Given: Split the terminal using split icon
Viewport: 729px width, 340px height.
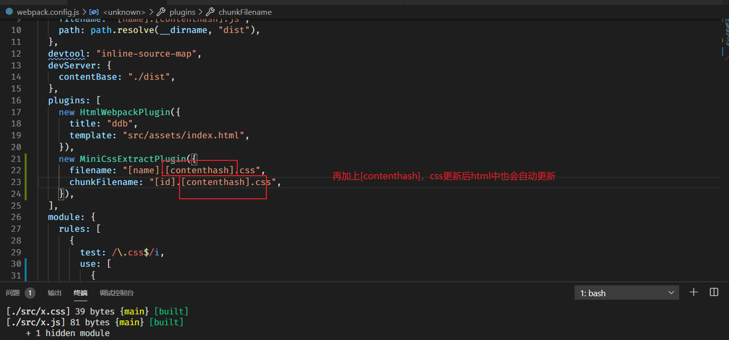Looking at the screenshot, I should (714, 292).
